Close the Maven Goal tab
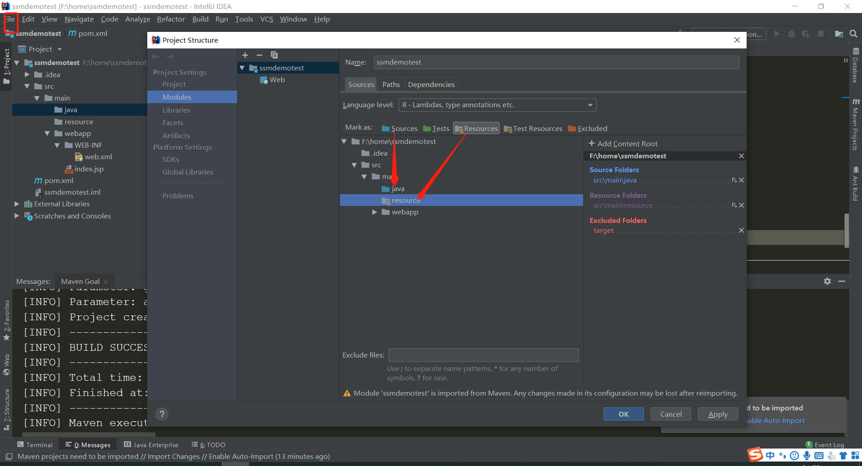The image size is (862, 466). pos(106,282)
